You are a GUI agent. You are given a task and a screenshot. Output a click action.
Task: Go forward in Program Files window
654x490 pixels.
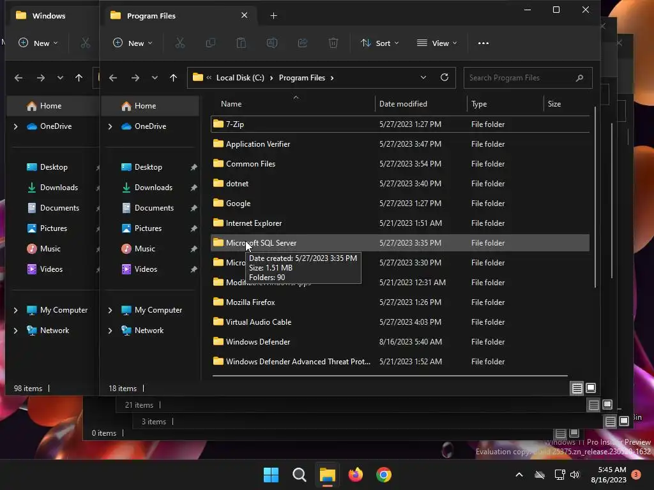(135, 77)
